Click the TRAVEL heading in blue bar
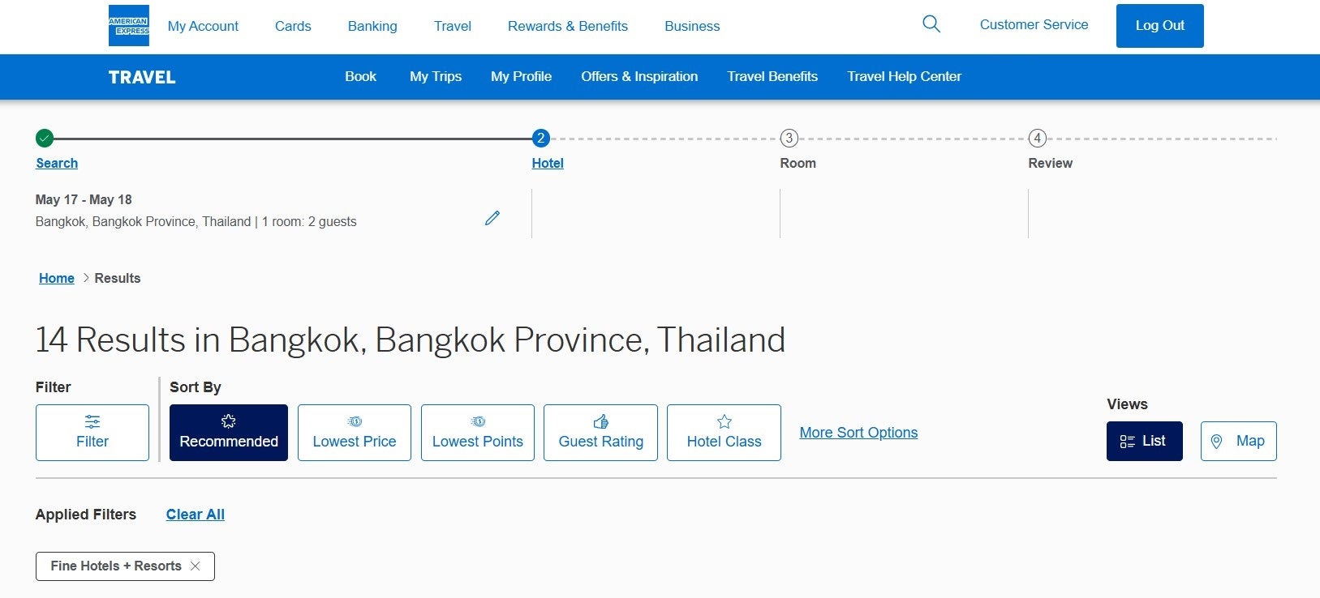Image resolution: width=1320 pixels, height=598 pixels. tap(142, 77)
